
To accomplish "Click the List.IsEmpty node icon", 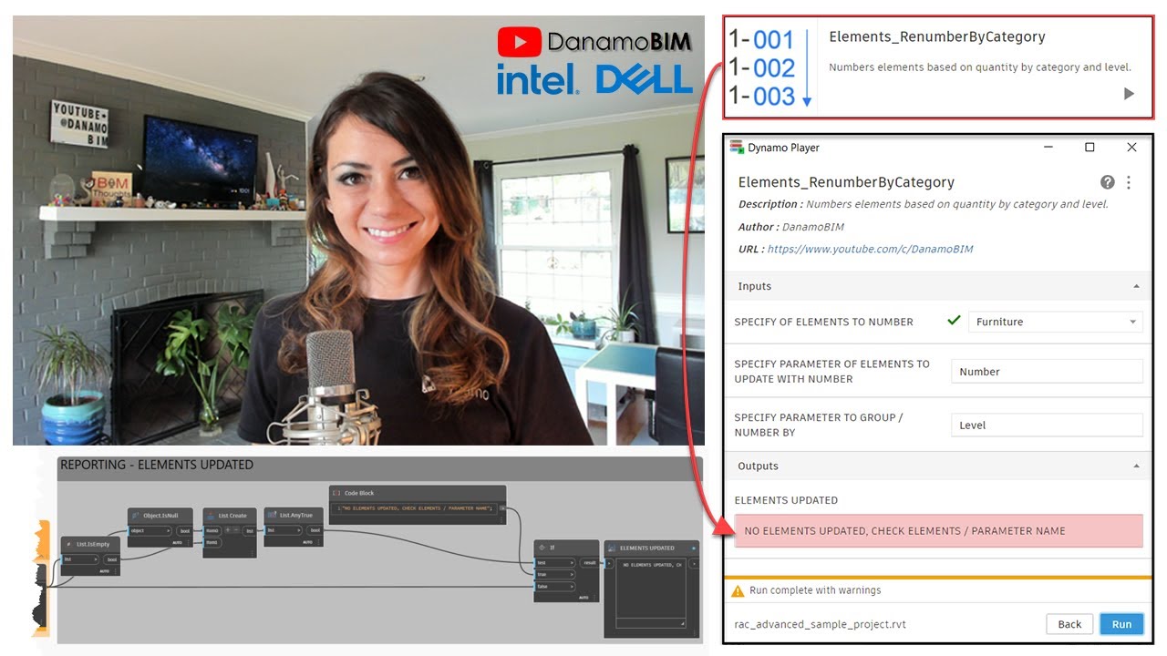I will point(69,544).
